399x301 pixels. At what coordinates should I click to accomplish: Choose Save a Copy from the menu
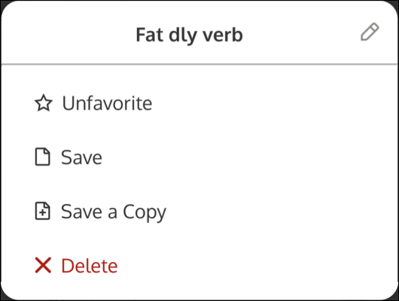(x=200, y=211)
